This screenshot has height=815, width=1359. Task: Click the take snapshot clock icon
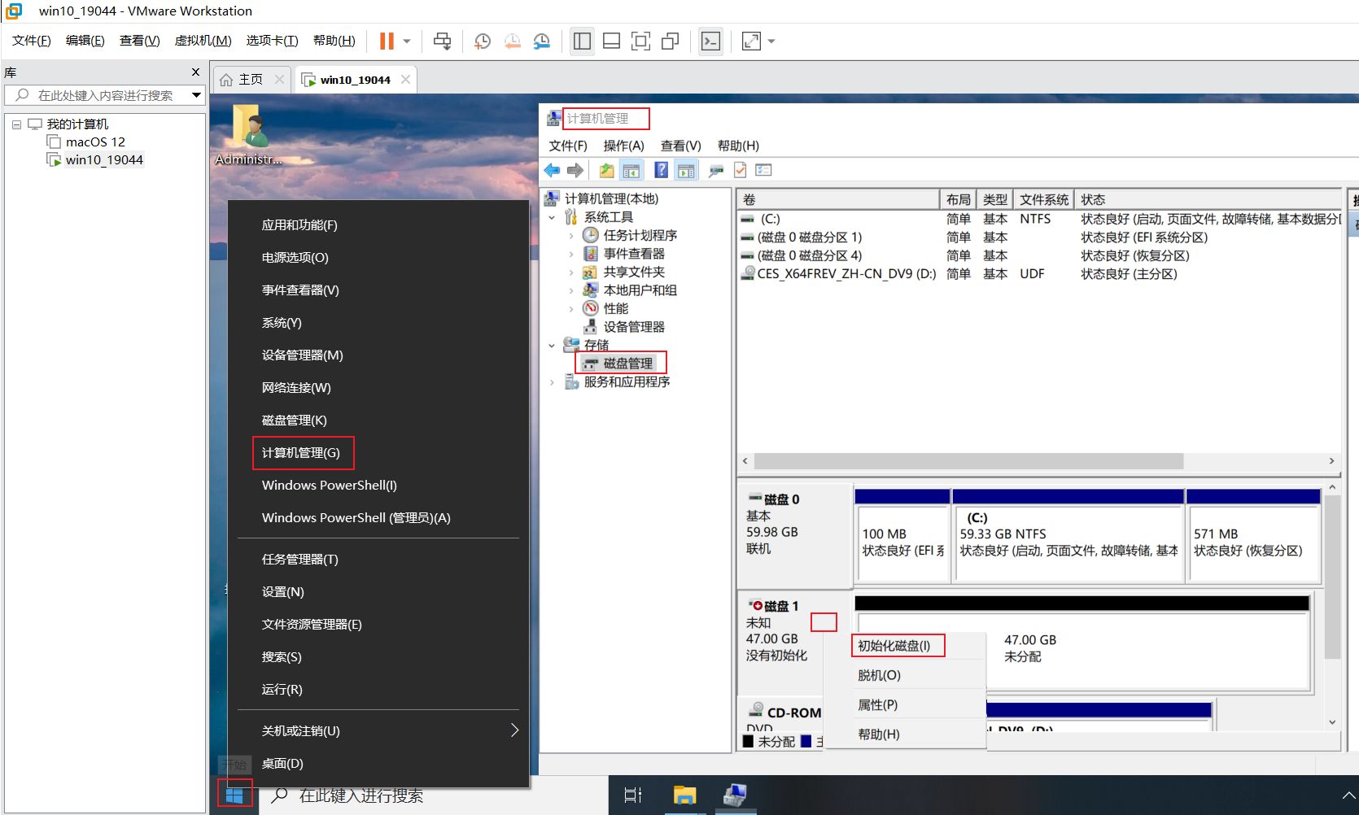(x=483, y=41)
